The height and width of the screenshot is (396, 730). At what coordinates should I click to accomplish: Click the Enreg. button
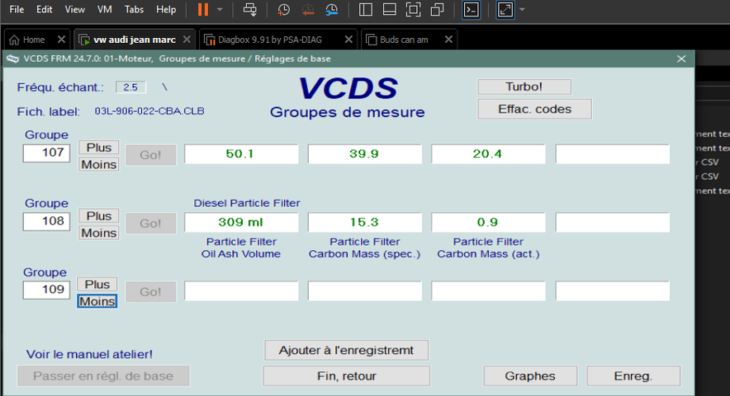point(633,376)
